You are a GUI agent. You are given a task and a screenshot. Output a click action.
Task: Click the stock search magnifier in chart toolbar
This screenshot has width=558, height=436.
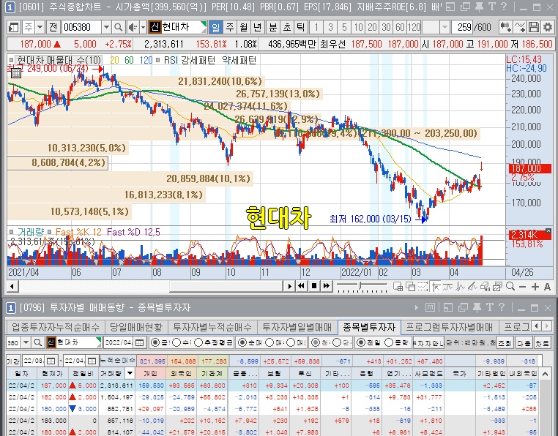tap(118, 27)
